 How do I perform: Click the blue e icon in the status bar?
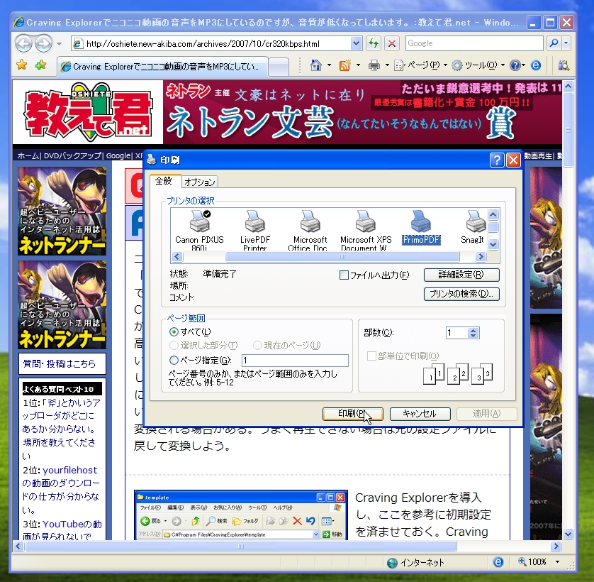click(498, 562)
